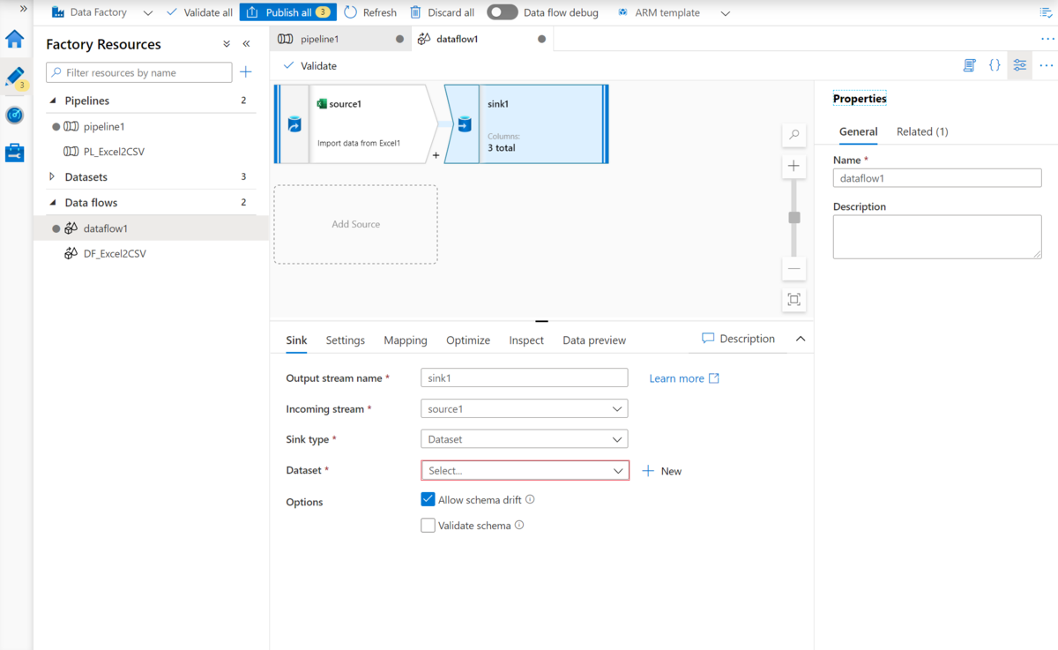Collapse Factory Resources panel
The image size is (1058, 650).
(x=247, y=44)
